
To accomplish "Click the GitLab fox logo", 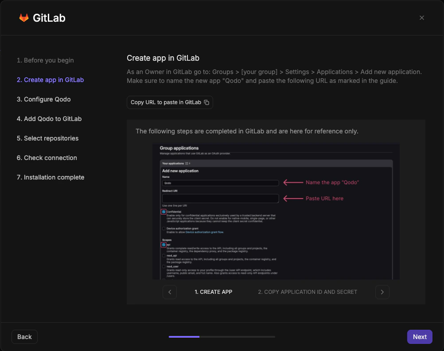I will (24, 18).
